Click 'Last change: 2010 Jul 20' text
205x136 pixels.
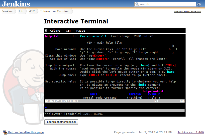[132, 36]
